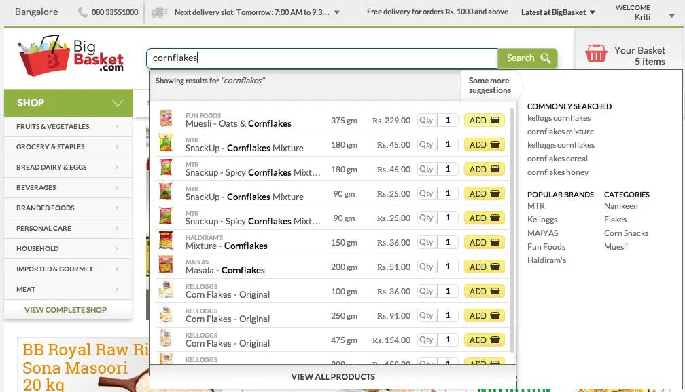Open Latest at BigBasket dropdown
Image resolution: width=685 pixels, height=392 pixels.
tap(558, 12)
